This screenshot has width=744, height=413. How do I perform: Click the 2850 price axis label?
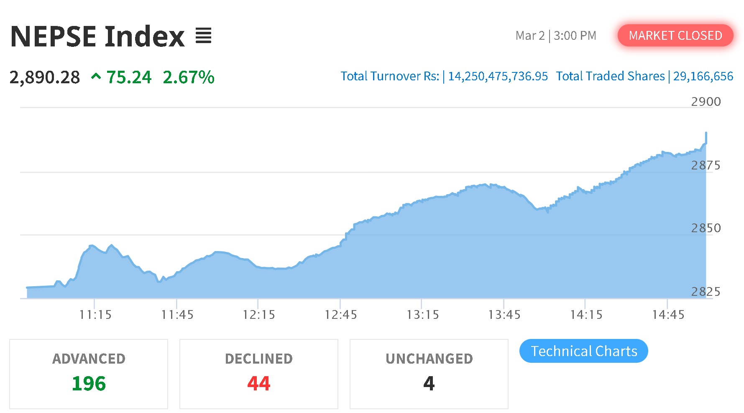click(x=706, y=228)
